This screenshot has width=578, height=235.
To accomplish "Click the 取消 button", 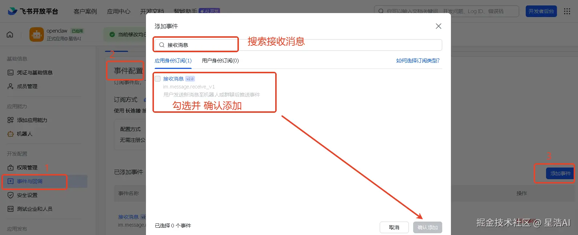I will (394, 227).
